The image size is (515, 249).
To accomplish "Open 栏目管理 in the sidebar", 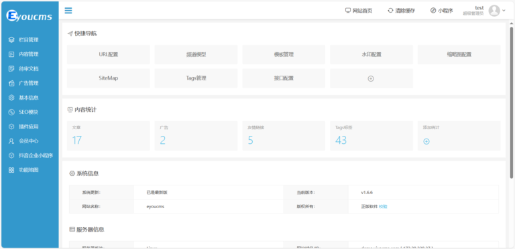I will [29, 40].
